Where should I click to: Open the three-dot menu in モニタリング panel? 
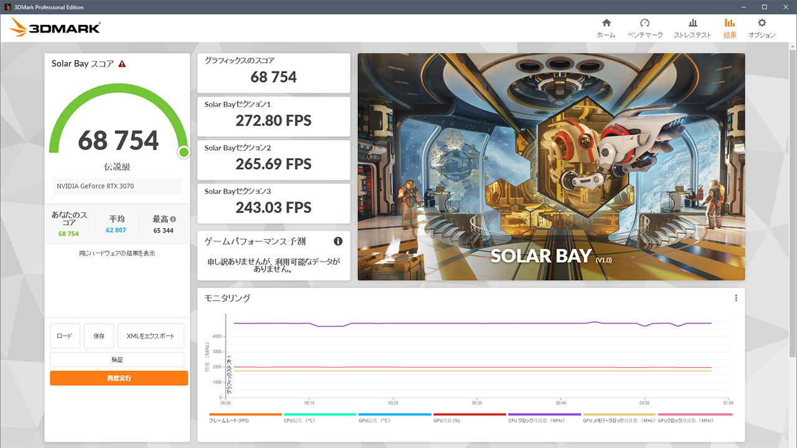point(736,298)
